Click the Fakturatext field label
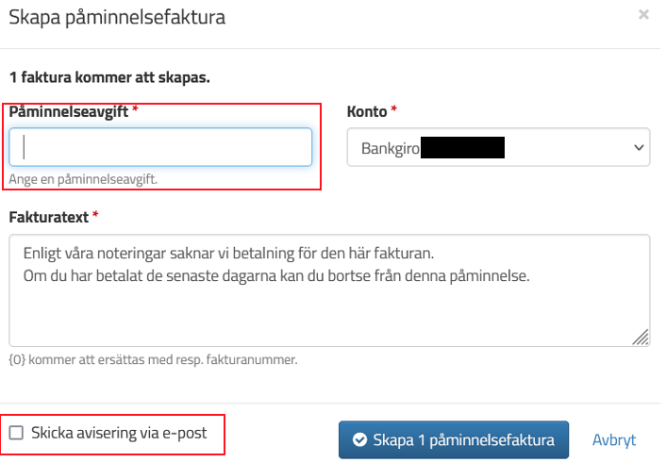This screenshot has width=666, height=462. click(x=49, y=217)
